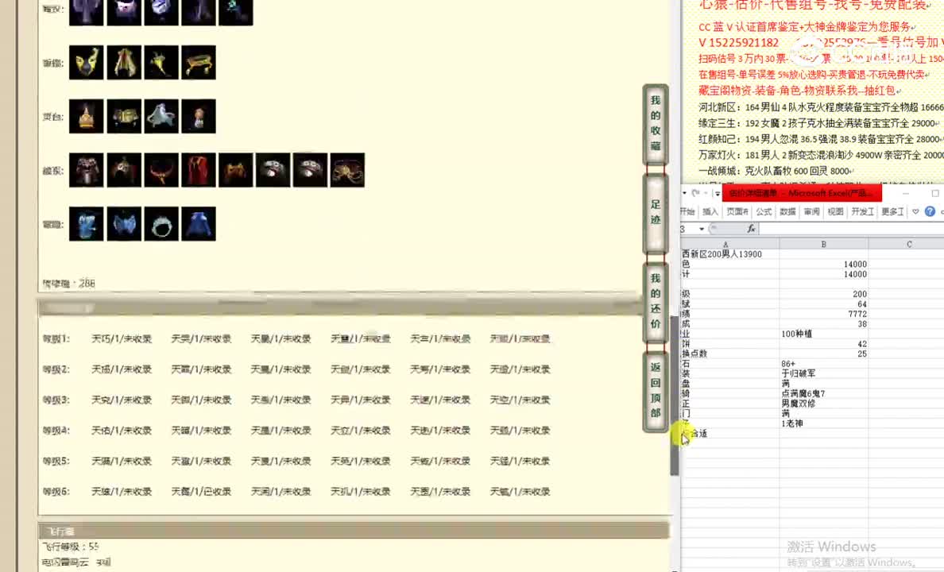
Task: Click the 天究/1/未收录 entry in 等级3 row
Action: [x=122, y=400]
